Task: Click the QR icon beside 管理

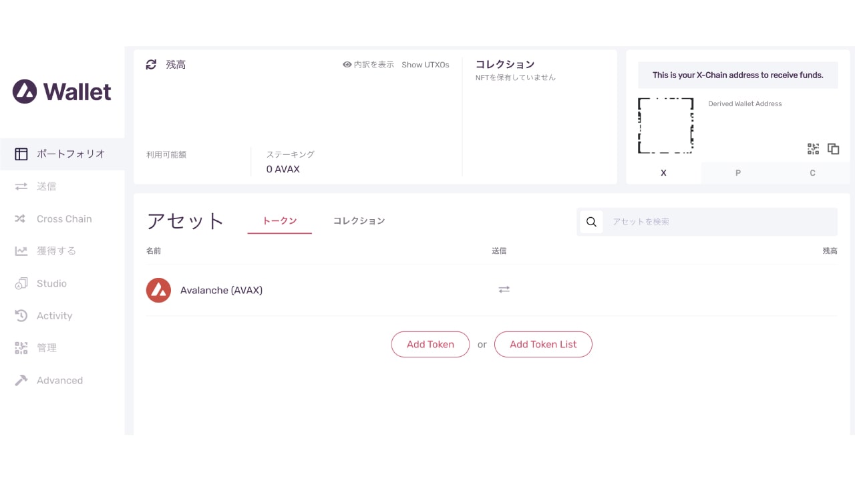Action: [x=21, y=348]
